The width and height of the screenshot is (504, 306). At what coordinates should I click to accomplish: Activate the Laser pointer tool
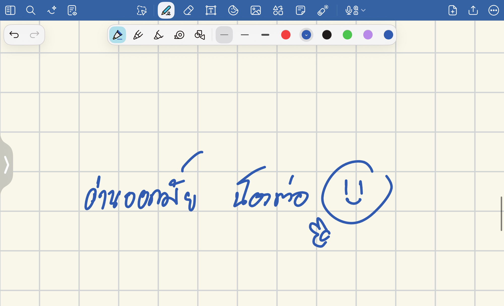coord(323,10)
